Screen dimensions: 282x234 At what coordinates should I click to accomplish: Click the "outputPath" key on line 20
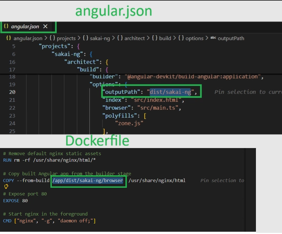point(121,92)
